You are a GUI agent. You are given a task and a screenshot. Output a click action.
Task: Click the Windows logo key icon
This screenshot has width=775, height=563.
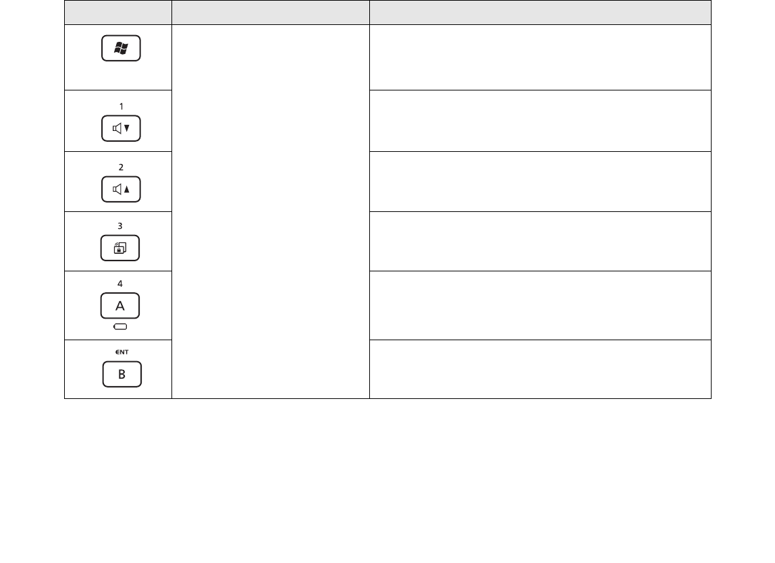click(x=121, y=48)
